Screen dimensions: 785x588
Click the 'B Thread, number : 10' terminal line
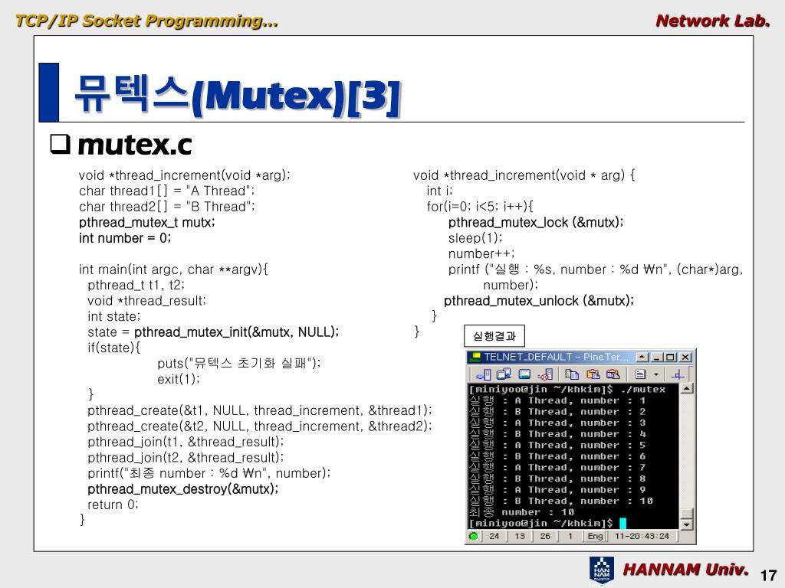coord(560,501)
